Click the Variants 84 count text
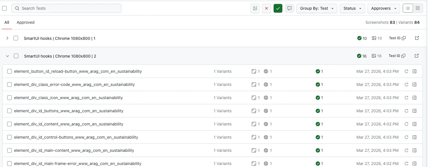428x167 pixels. [x=408, y=22]
